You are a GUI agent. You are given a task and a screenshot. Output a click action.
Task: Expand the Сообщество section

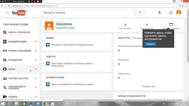(35, 60)
